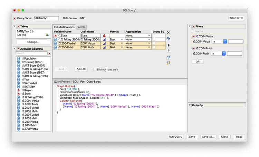The width and height of the screenshot is (259, 157).
Task: Collapse the Tables section
Action: (x=15, y=26)
